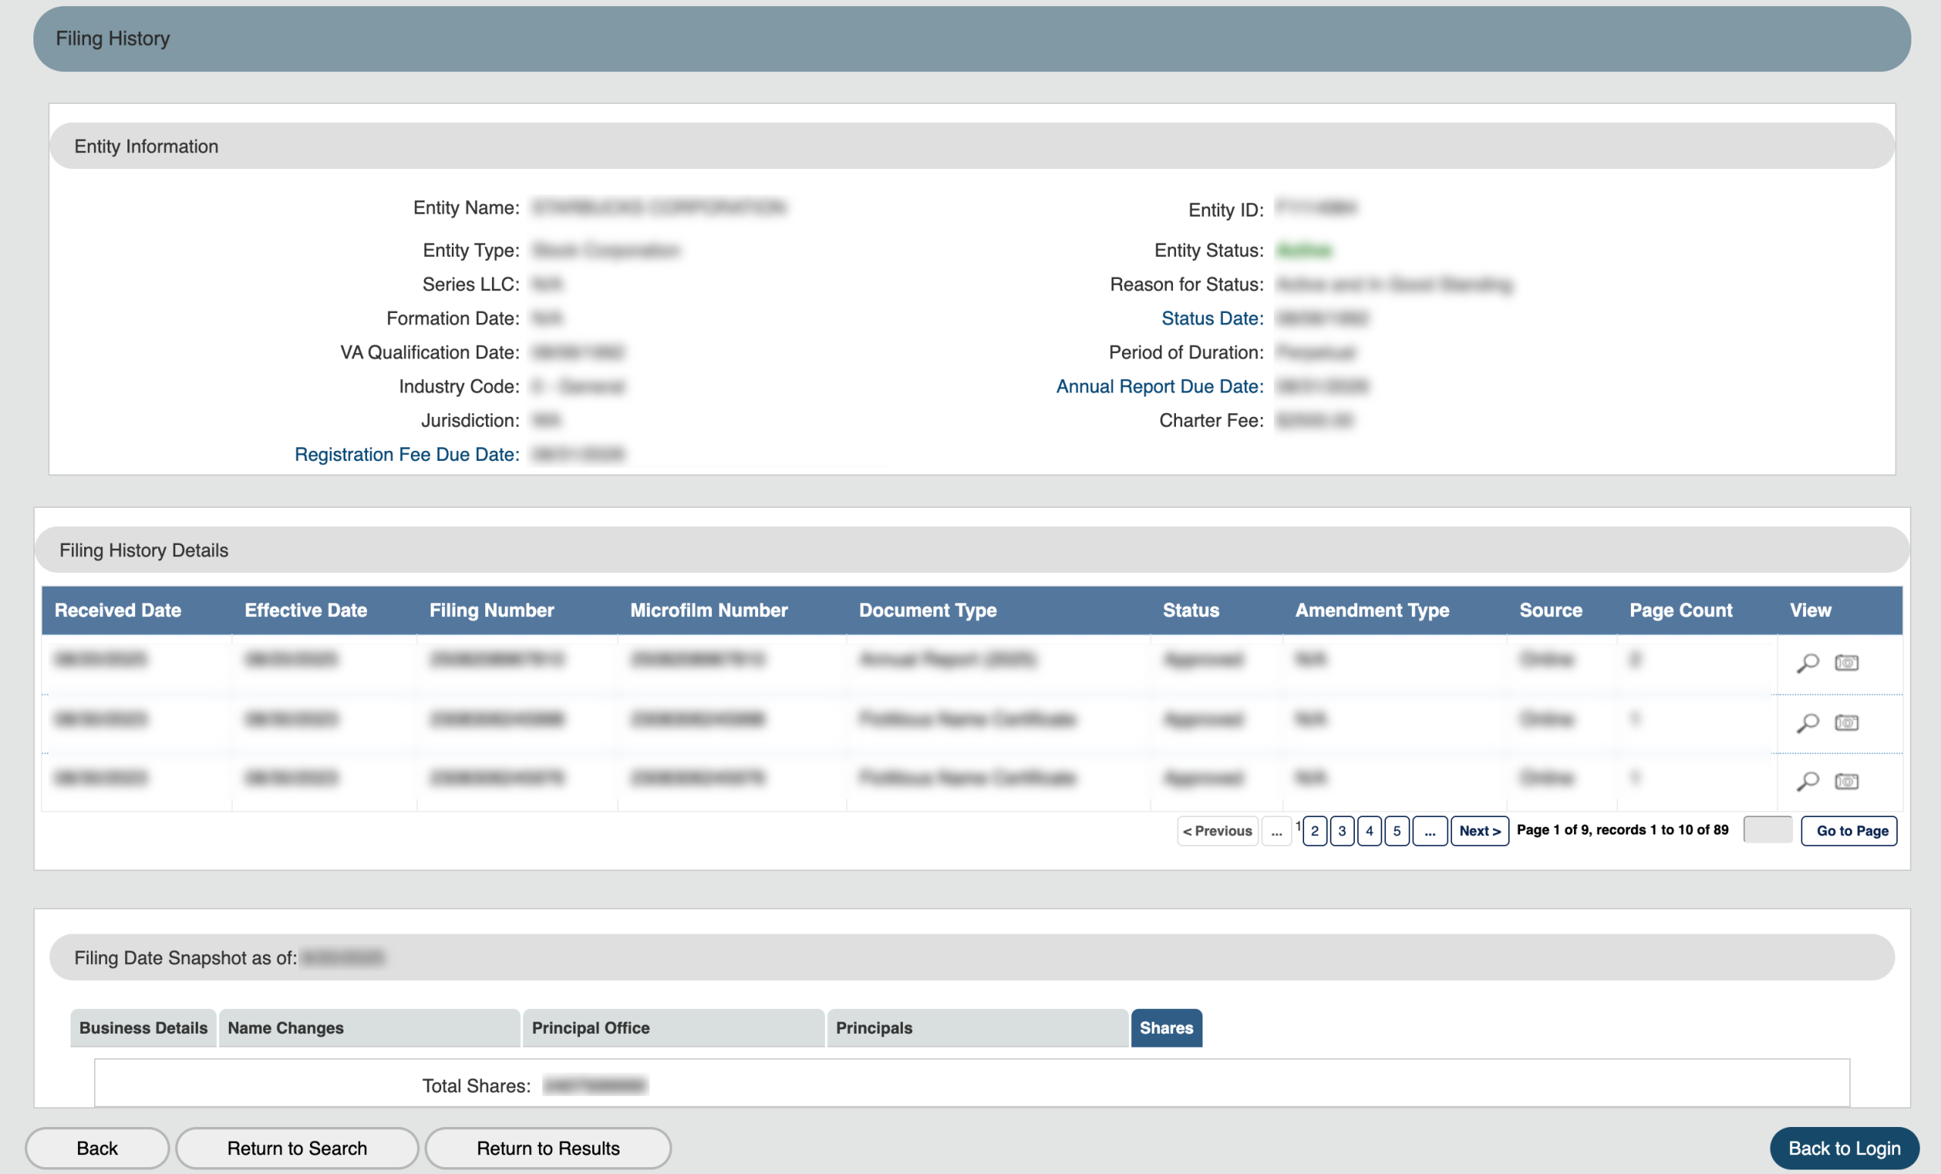Viewport: 1941px width, 1174px height.
Task: Click the magnifier view icon in first filing row
Action: click(1807, 663)
